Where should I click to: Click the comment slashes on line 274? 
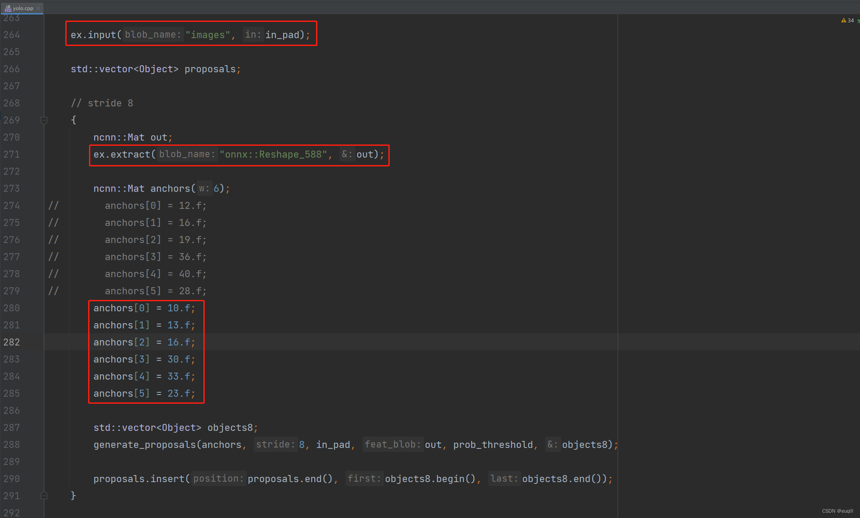pos(53,205)
